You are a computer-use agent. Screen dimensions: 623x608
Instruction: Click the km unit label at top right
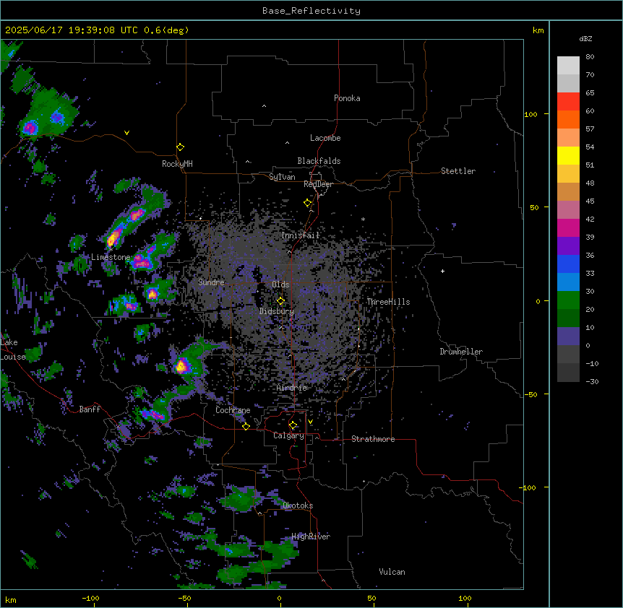[x=538, y=30]
